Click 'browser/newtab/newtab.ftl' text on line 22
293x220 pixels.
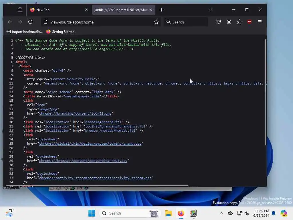[x=110, y=131]
